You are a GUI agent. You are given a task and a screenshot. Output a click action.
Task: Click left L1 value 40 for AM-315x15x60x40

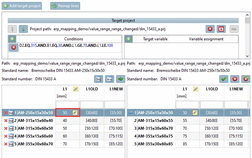pyautogui.click(x=65, y=121)
